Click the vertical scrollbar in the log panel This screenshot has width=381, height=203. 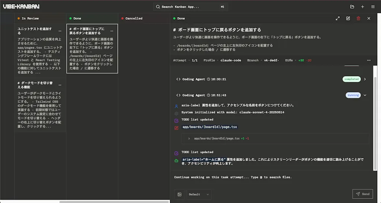[x=375, y=123]
